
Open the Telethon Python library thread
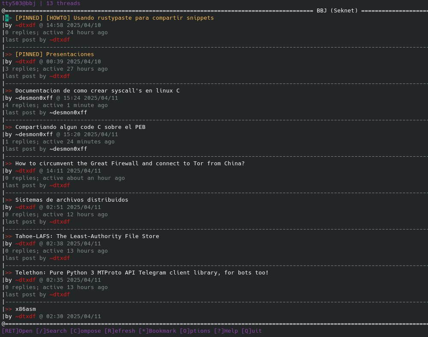[x=142, y=272]
